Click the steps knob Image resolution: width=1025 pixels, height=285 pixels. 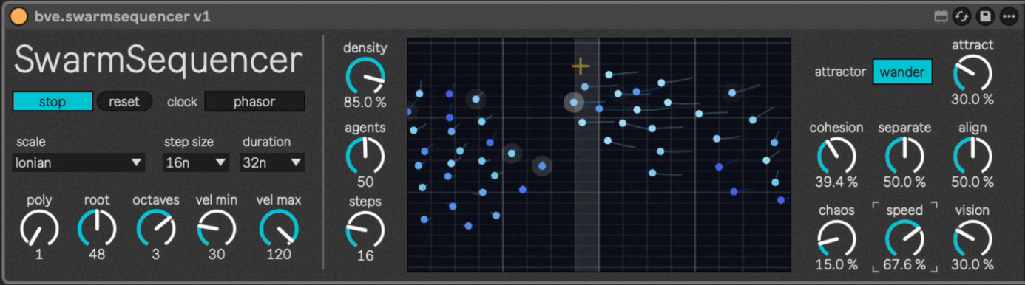[x=365, y=230]
